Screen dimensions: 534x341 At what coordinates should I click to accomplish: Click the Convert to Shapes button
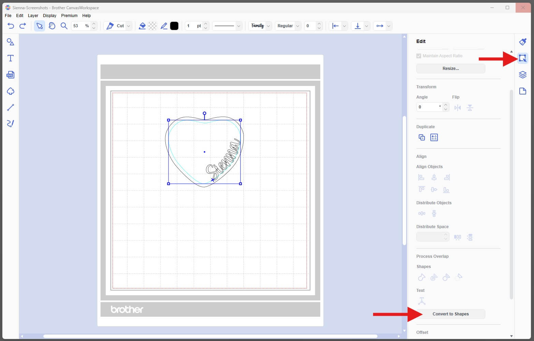[450, 314]
